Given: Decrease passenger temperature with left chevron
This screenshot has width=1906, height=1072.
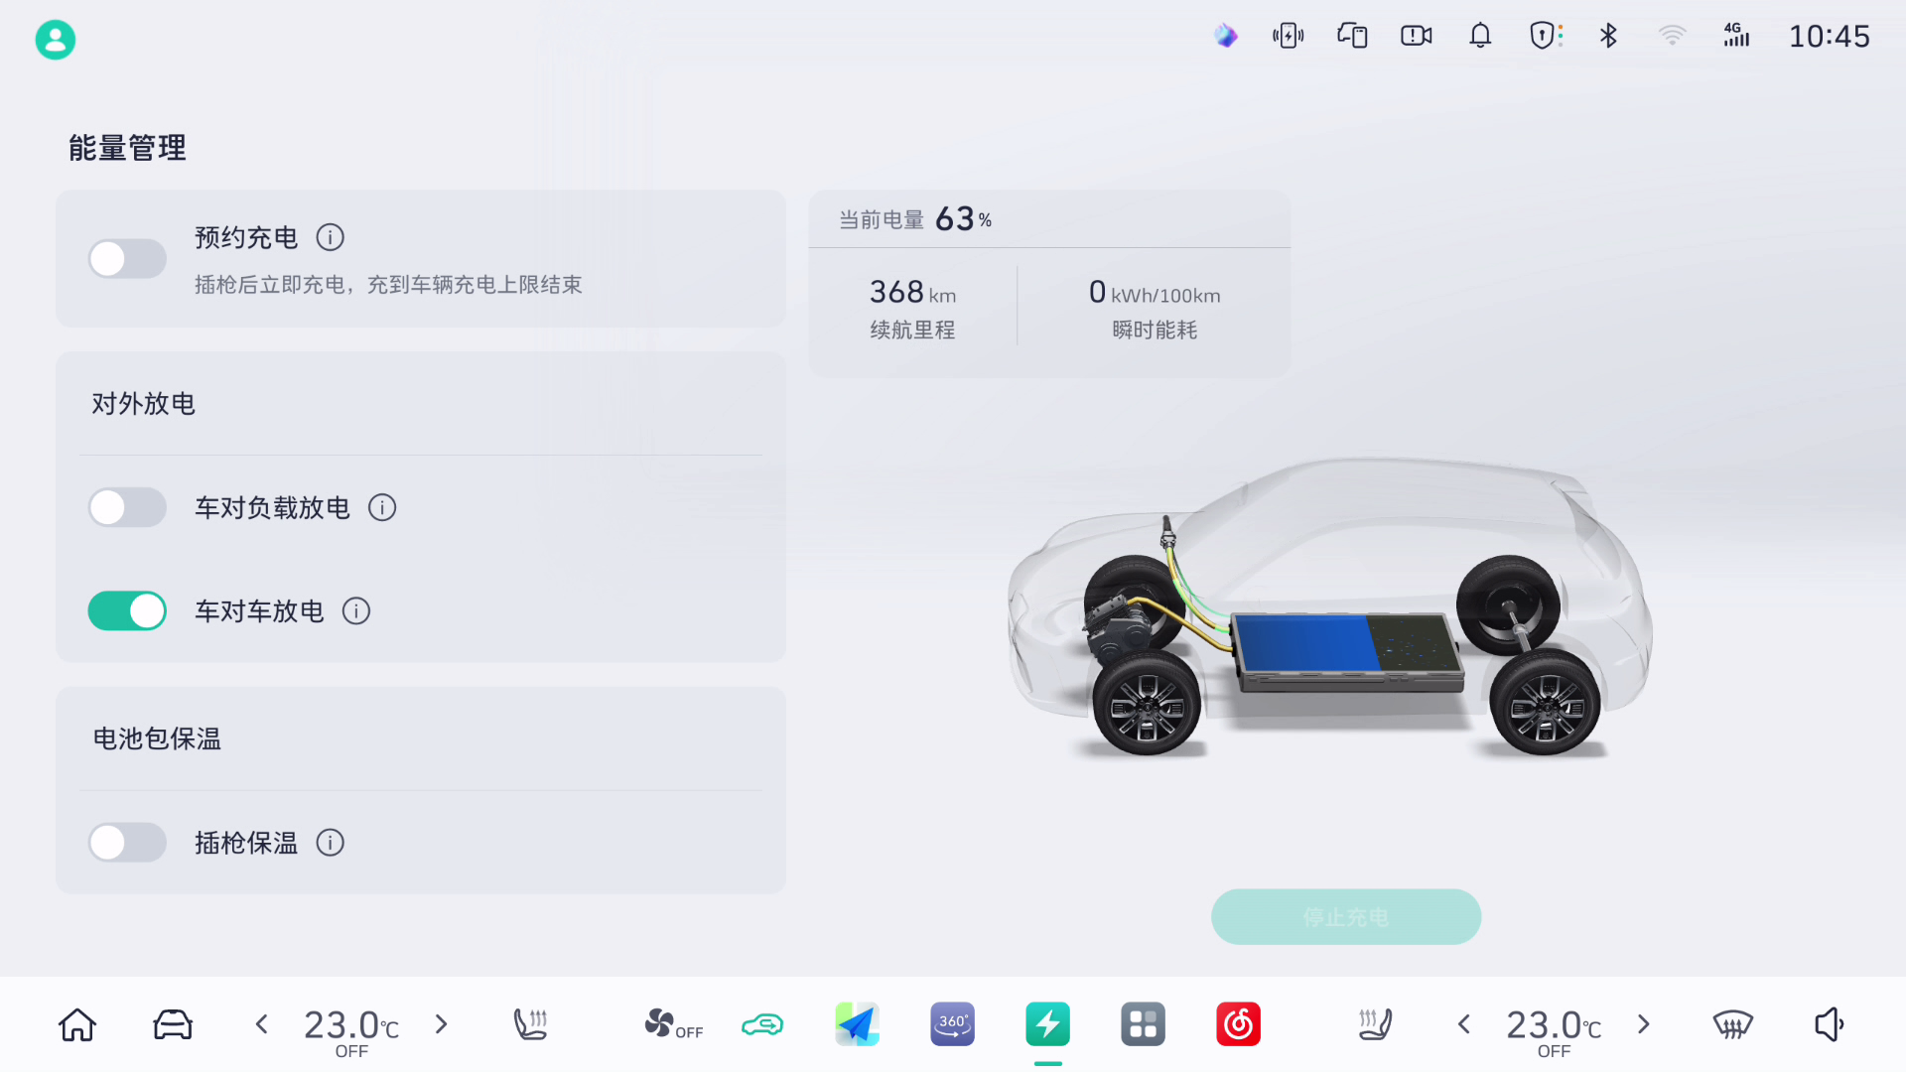Looking at the screenshot, I should [1464, 1023].
